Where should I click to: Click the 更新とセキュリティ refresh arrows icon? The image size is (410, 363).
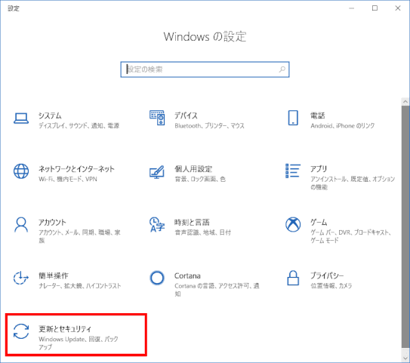click(21, 331)
